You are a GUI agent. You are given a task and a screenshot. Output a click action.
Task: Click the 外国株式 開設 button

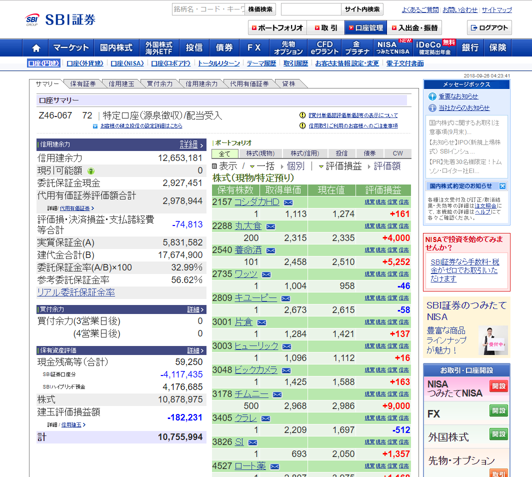499,434
